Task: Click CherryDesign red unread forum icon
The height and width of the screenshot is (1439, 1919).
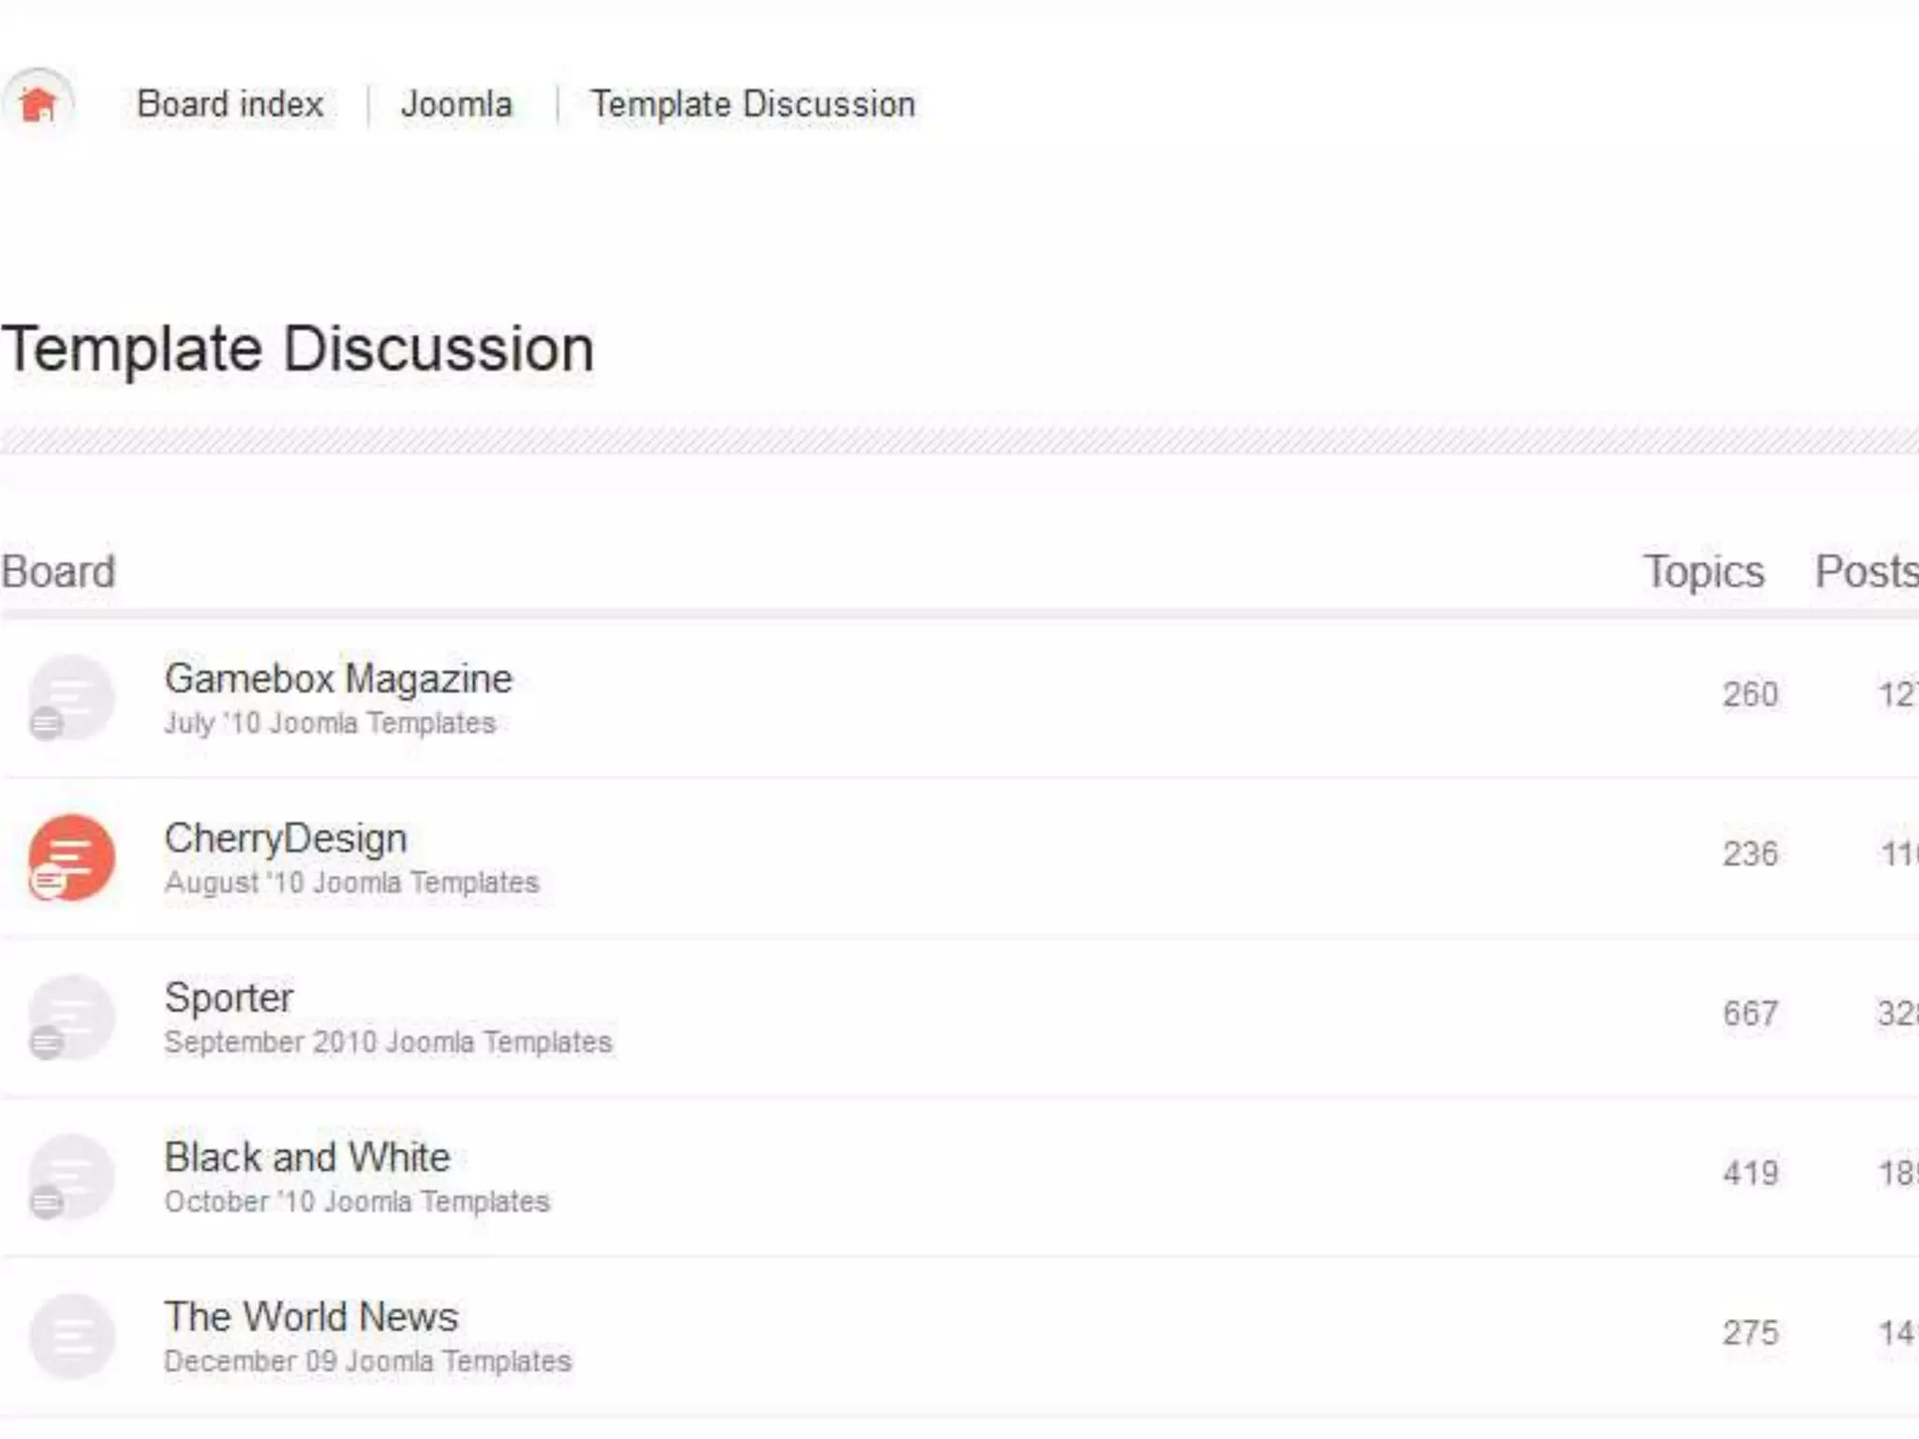Action: (71, 857)
